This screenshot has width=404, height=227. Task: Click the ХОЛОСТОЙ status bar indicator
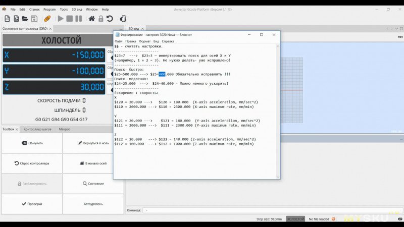[x=295, y=219]
